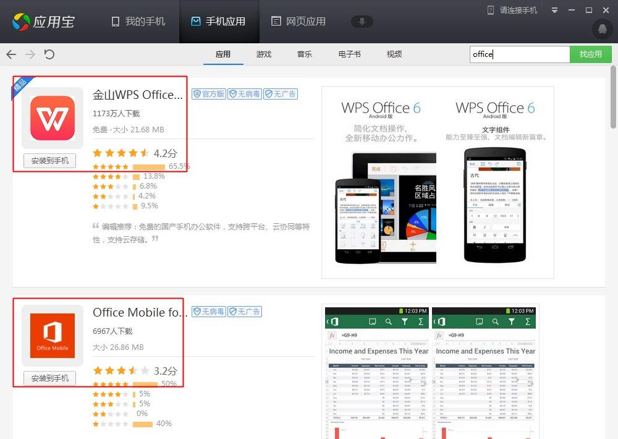Click the 无广告 badge on Office Mobile
618x439 pixels.
click(245, 312)
